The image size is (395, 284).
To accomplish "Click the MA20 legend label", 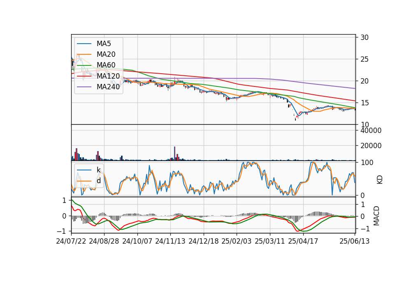I will pos(106,54).
